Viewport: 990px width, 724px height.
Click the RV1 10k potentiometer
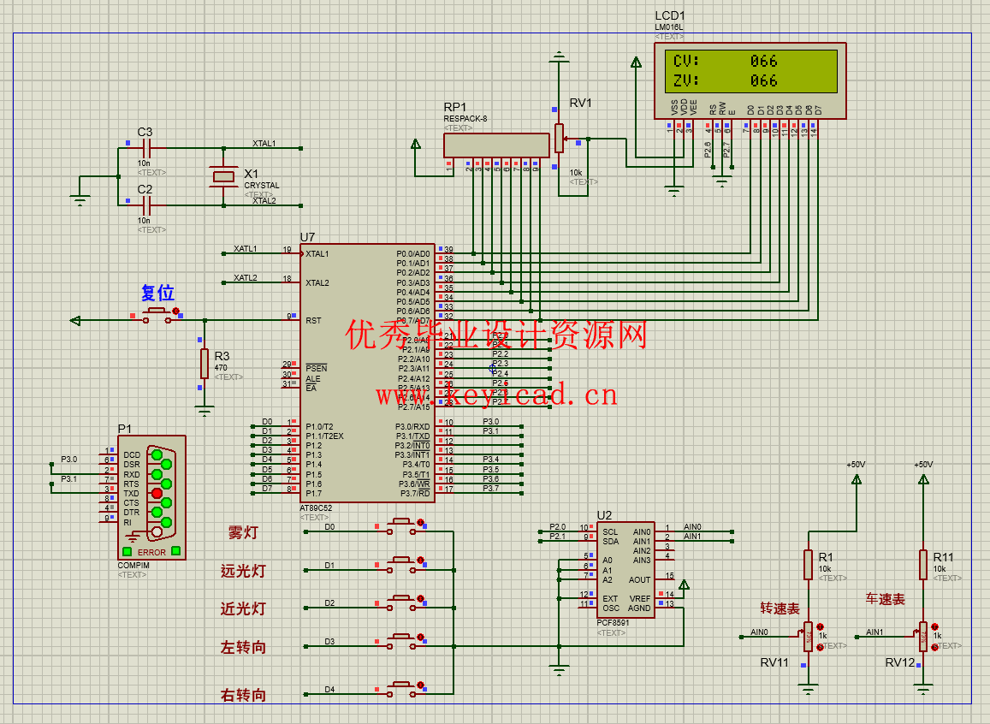[560, 138]
